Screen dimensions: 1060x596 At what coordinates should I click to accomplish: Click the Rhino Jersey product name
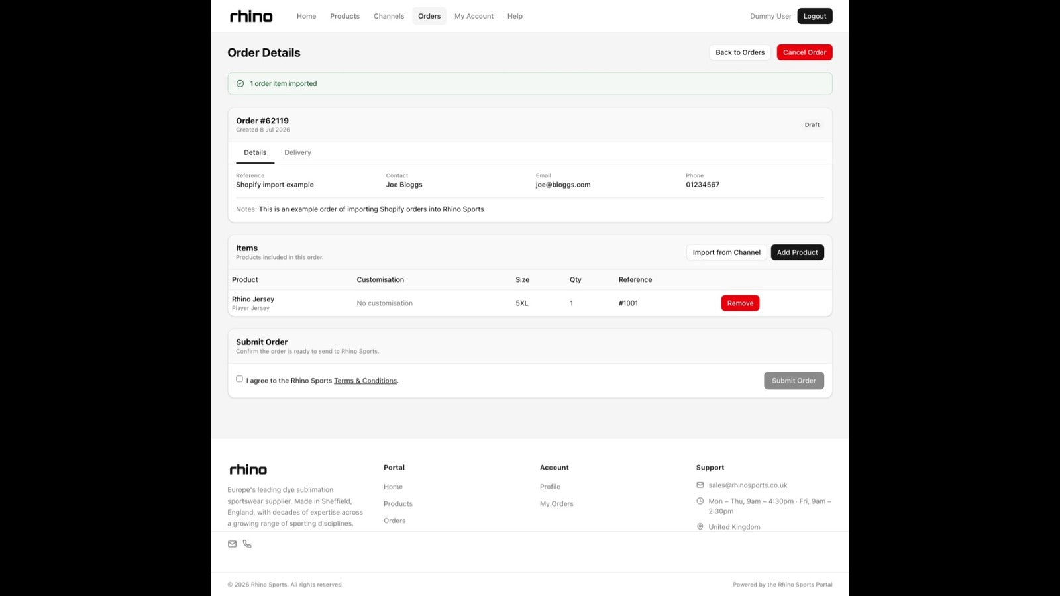pos(253,299)
